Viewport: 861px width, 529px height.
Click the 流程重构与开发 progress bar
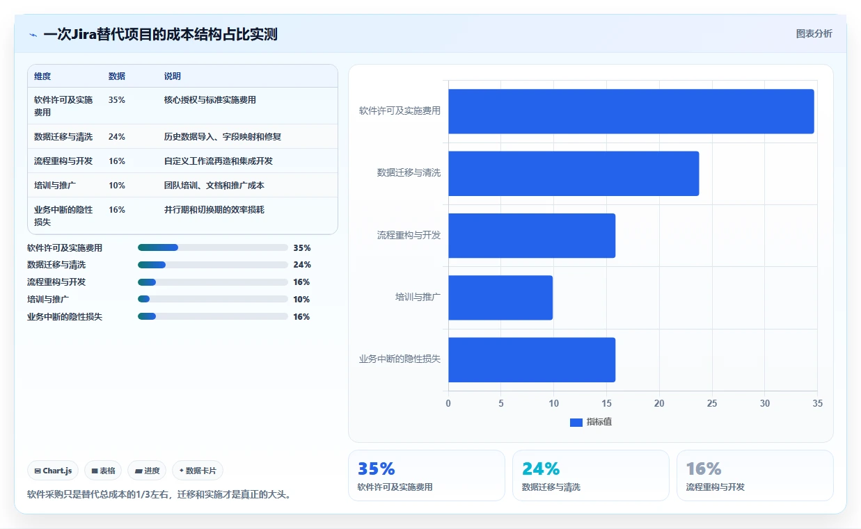(213, 282)
